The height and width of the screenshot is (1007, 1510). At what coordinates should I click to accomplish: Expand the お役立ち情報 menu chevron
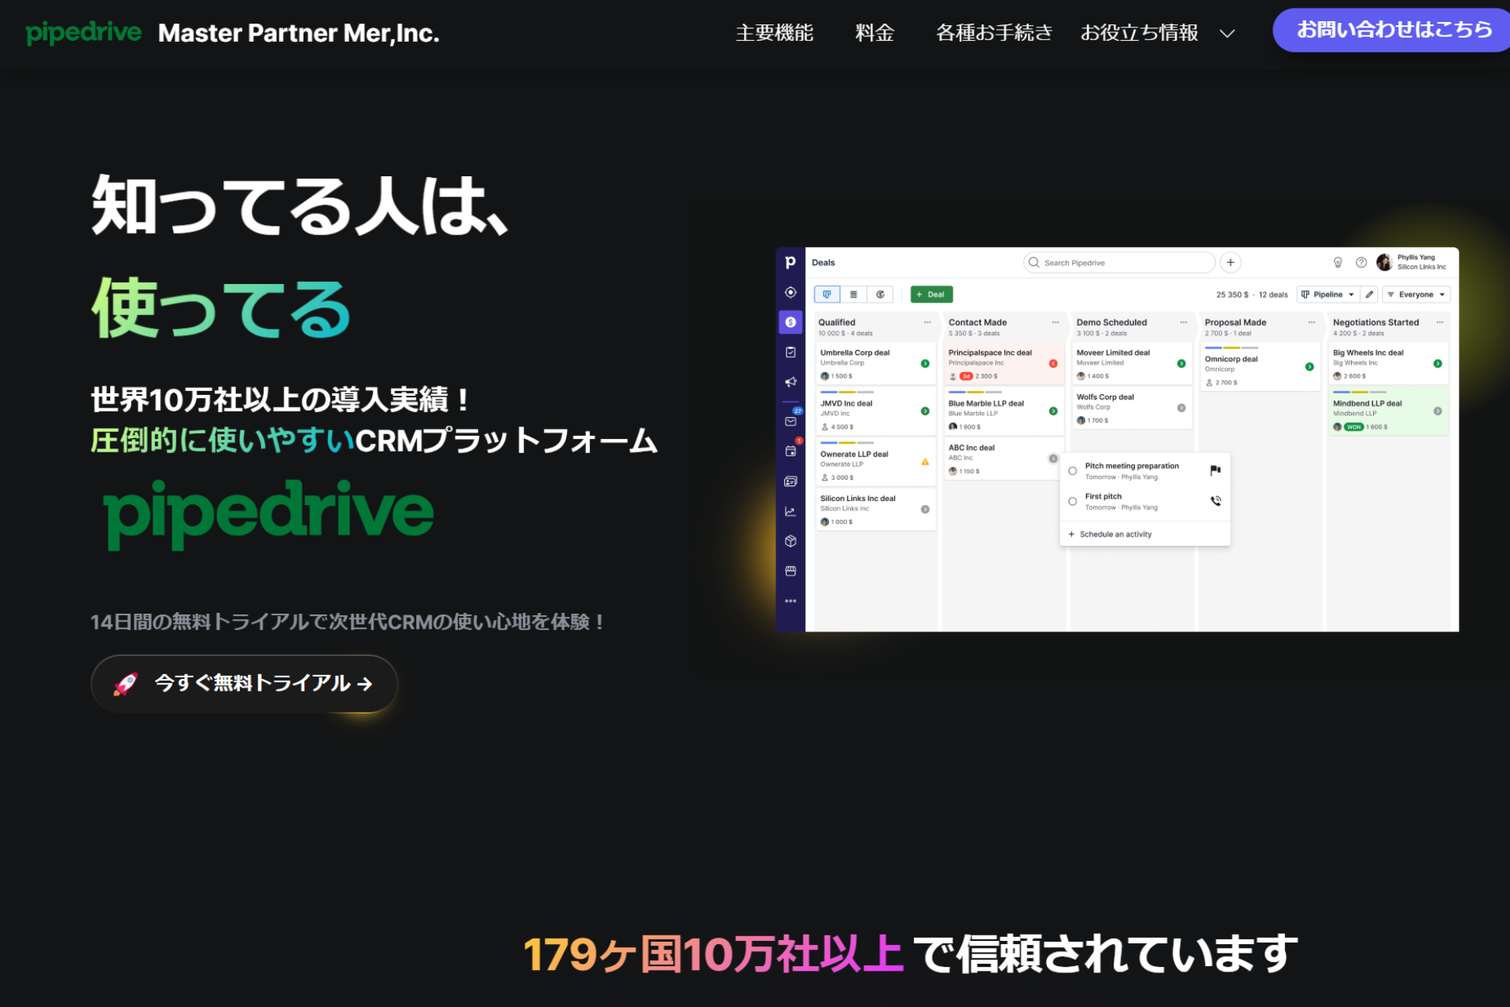(x=1227, y=34)
